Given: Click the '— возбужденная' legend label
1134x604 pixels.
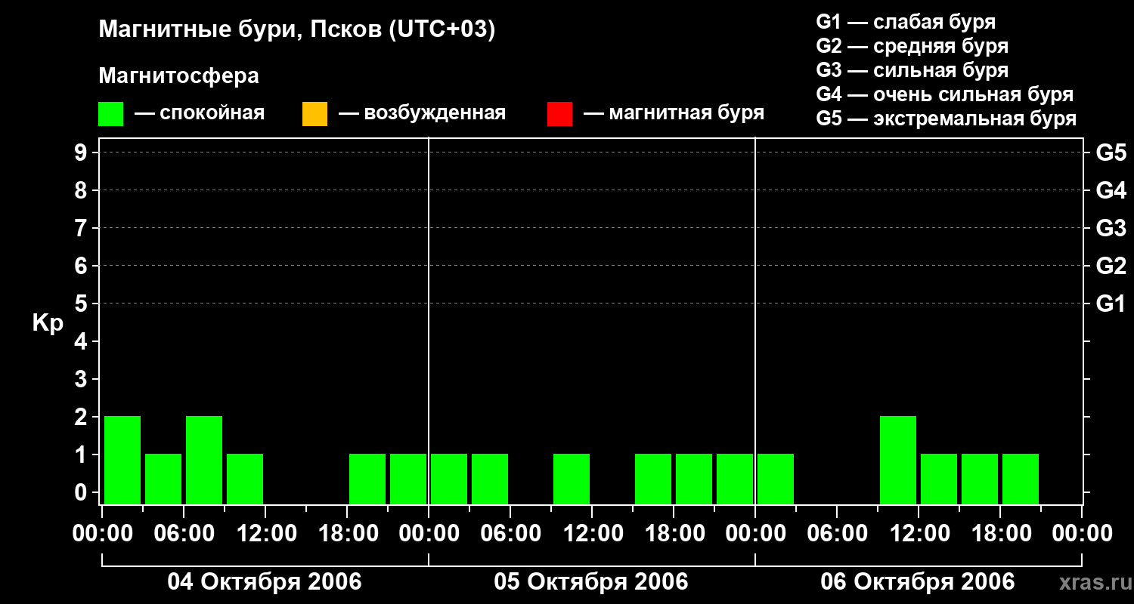Looking at the screenshot, I should coord(422,113).
